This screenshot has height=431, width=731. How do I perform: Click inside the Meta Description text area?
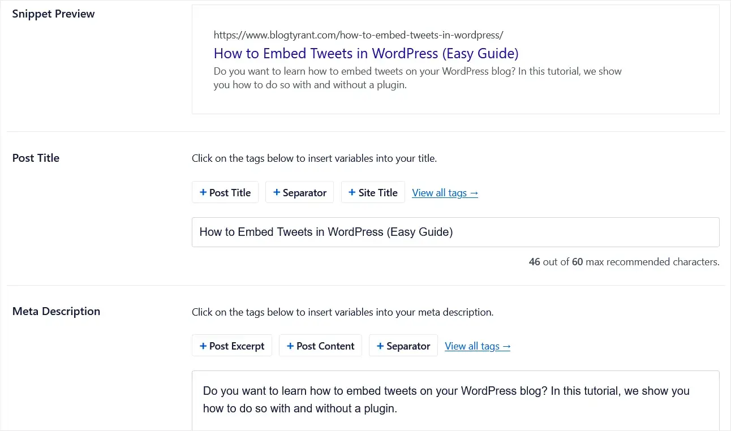(x=455, y=400)
